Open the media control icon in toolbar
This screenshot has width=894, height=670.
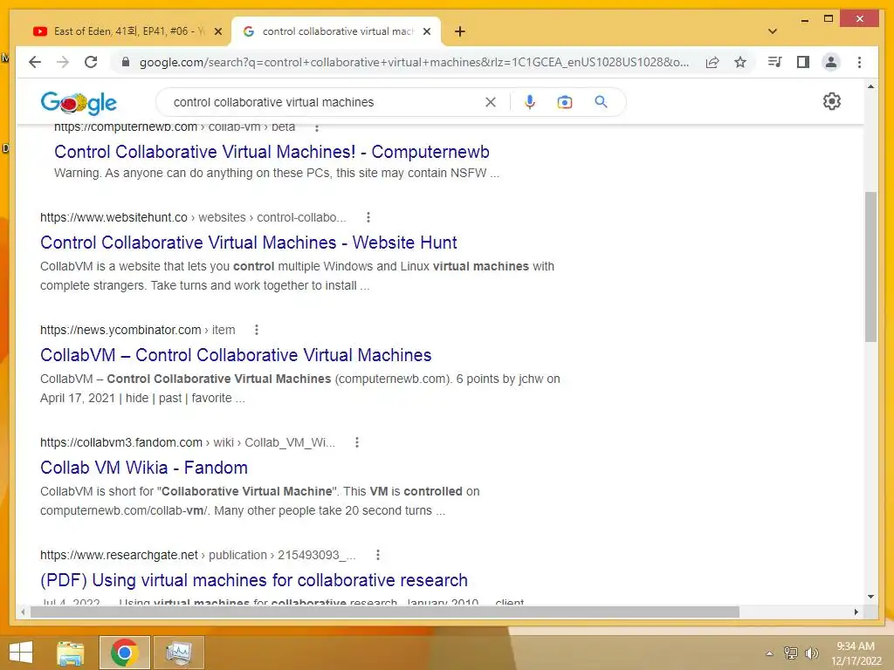(775, 62)
